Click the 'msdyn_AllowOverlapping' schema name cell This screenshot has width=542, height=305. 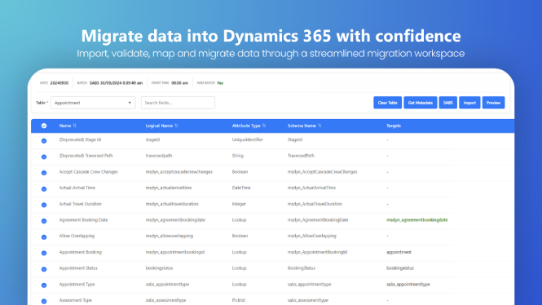(x=312, y=236)
